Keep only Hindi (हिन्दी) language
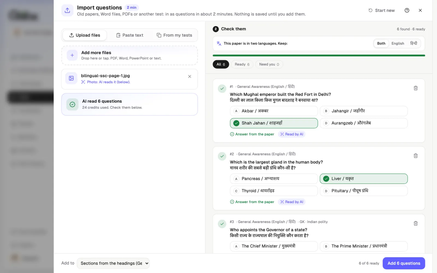Viewport: 437px width, 273px height. point(414,43)
